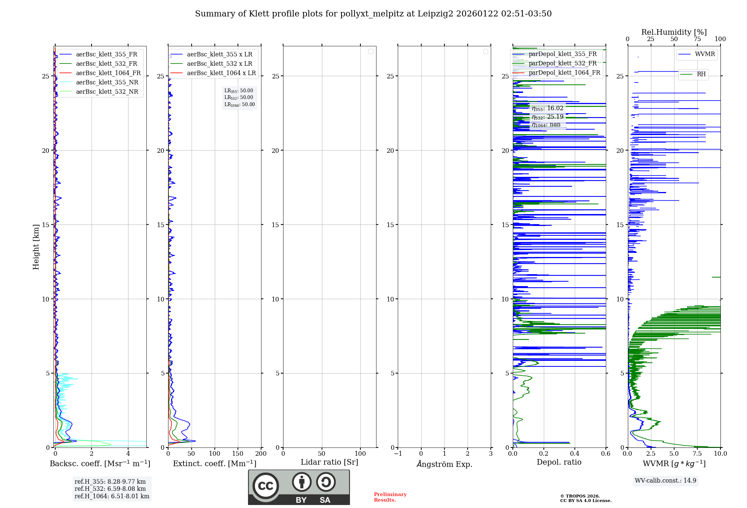Click the Klett profile plot title
The width and height of the screenshot is (747, 508).
tap(373, 14)
